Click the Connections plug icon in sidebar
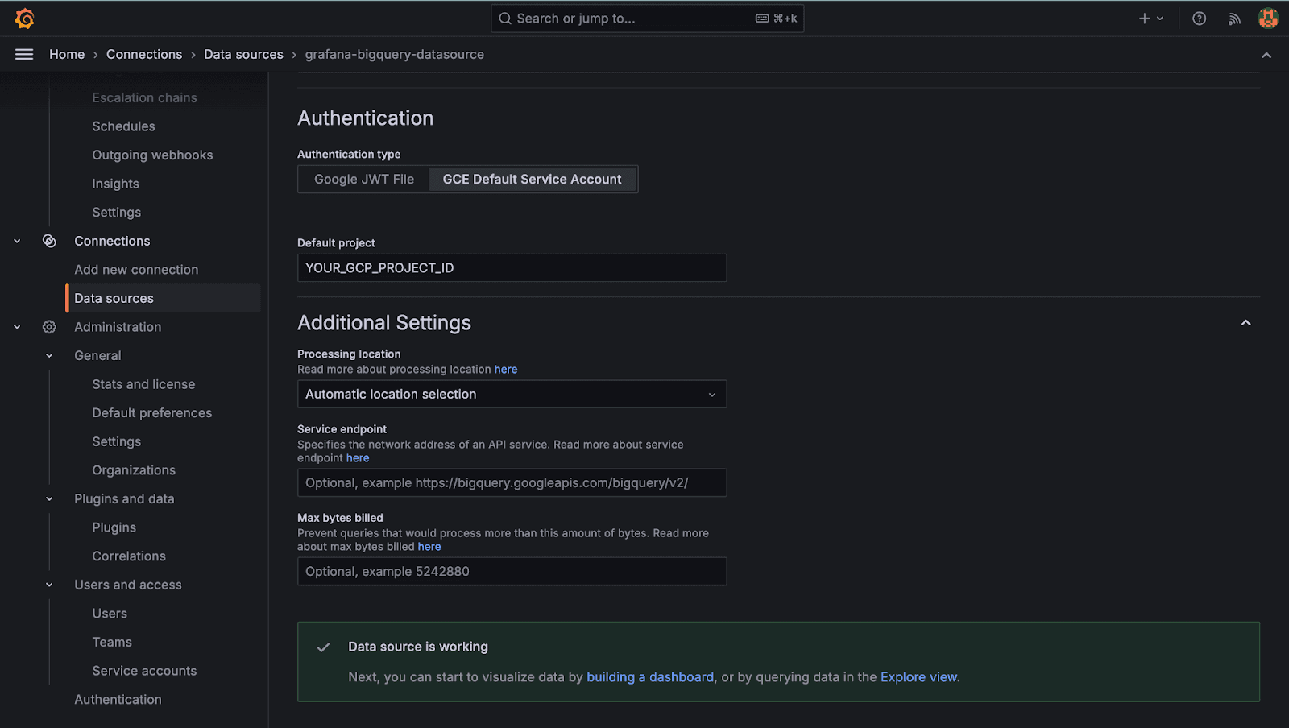Screen dimensions: 1289x728 (49, 240)
